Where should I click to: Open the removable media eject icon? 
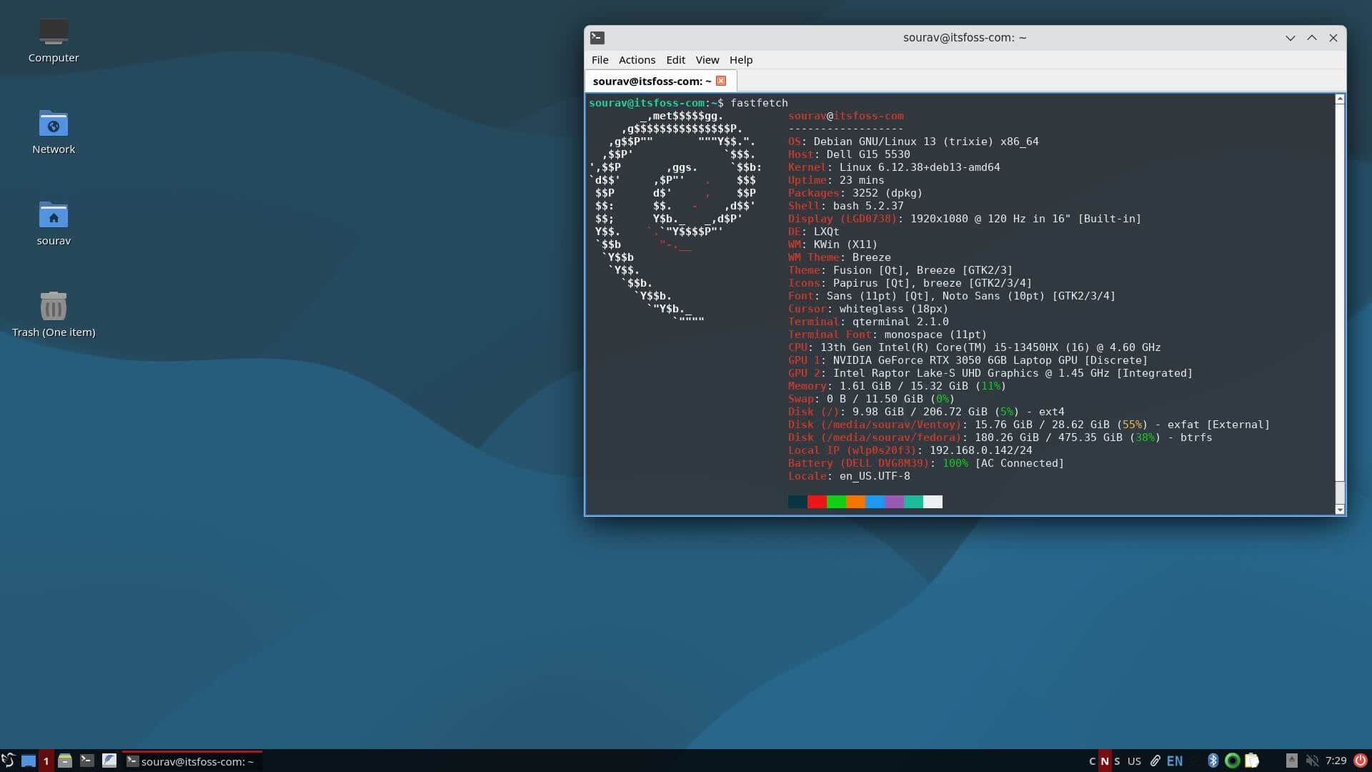(x=1291, y=761)
